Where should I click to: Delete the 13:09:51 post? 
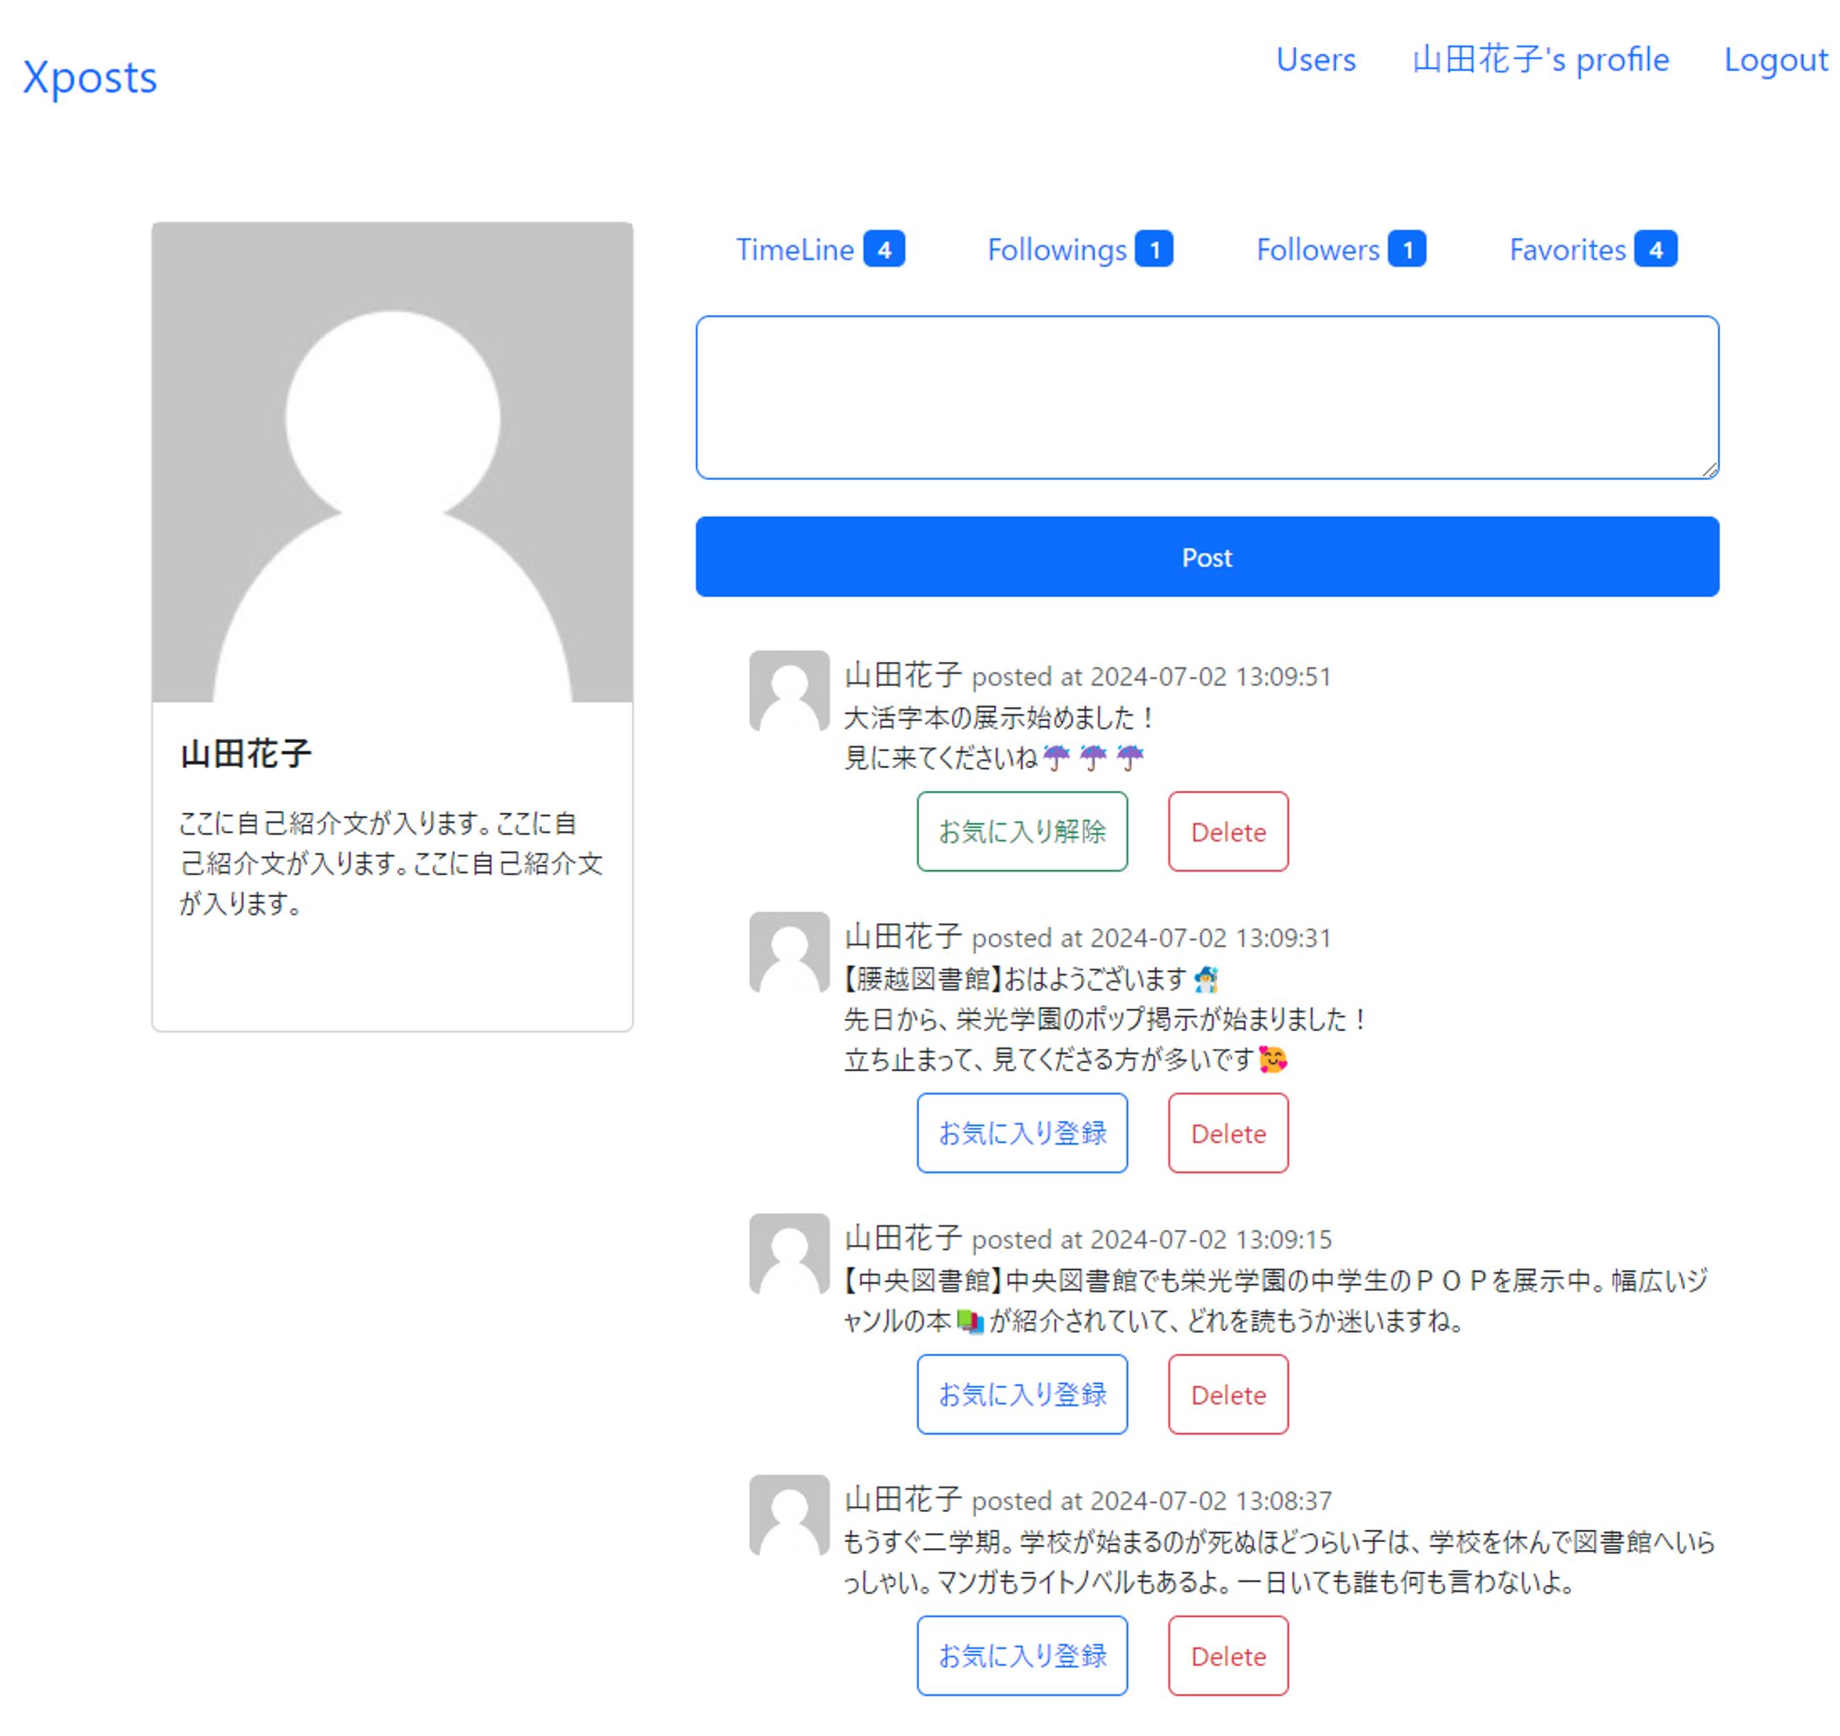point(1228,831)
